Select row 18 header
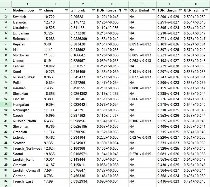Viewport: 210px width, 187px height. (6, 104)
